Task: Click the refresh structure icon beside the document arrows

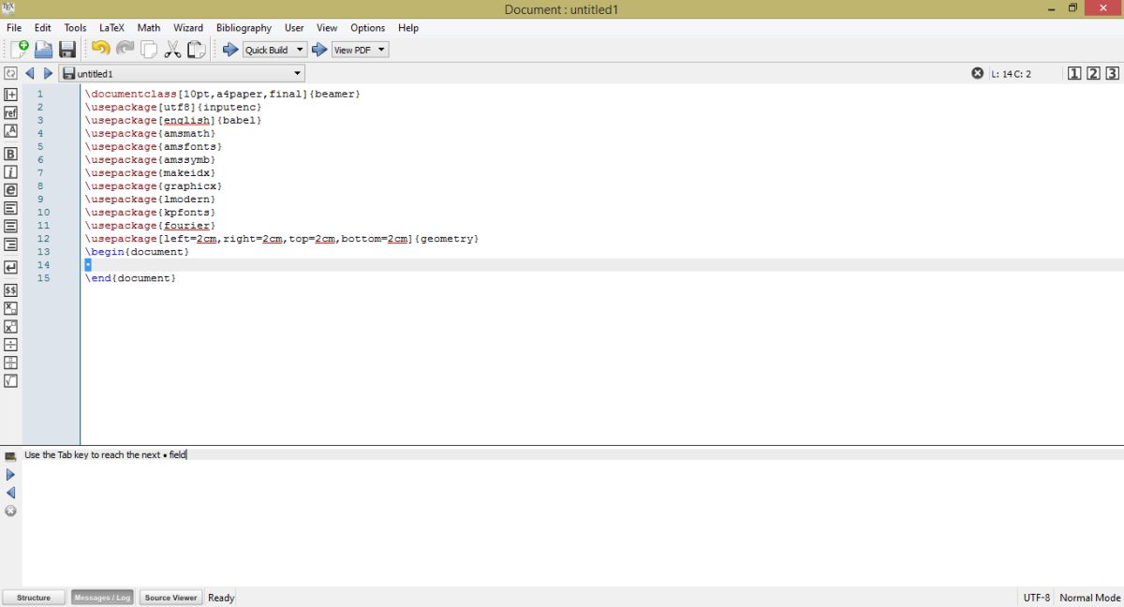Action: (x=10, y=73)
